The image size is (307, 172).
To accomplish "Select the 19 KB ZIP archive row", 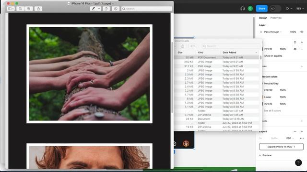I will [216, 127].
